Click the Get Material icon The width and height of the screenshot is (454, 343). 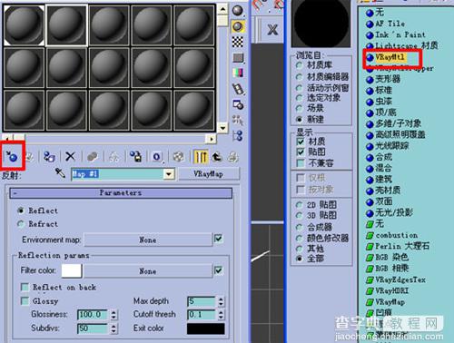(12, 156)
